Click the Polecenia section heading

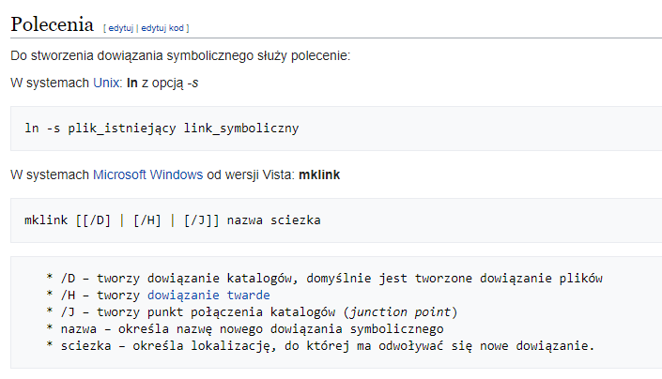click(x=52, y=24)
